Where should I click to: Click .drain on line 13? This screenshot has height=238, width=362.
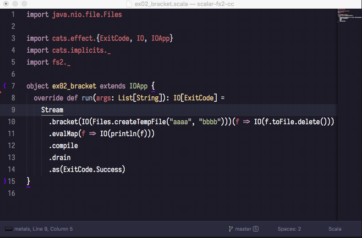[60, 158]
